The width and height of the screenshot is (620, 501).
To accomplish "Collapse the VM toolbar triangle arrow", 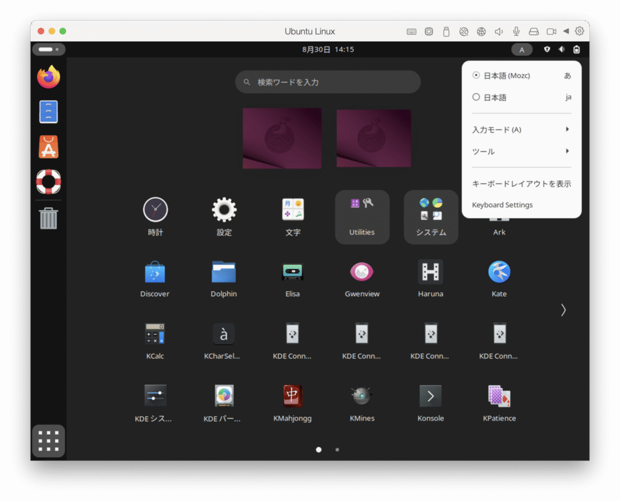I will click(566, 31).
